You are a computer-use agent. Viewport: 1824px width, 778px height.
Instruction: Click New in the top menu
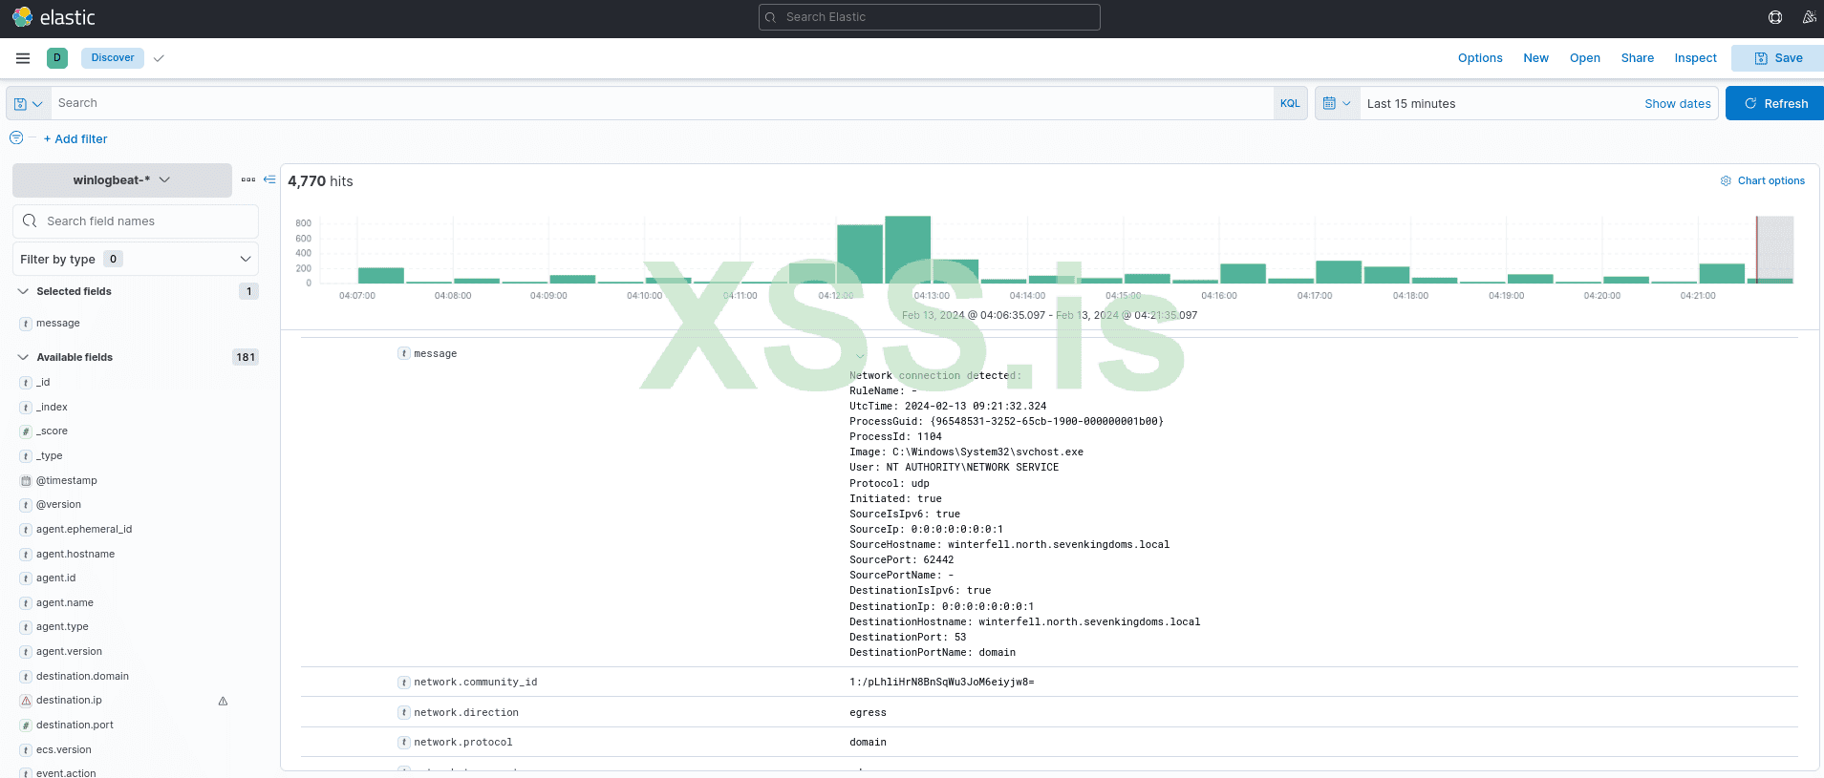pyautogui.click(x=1535, y=58)
